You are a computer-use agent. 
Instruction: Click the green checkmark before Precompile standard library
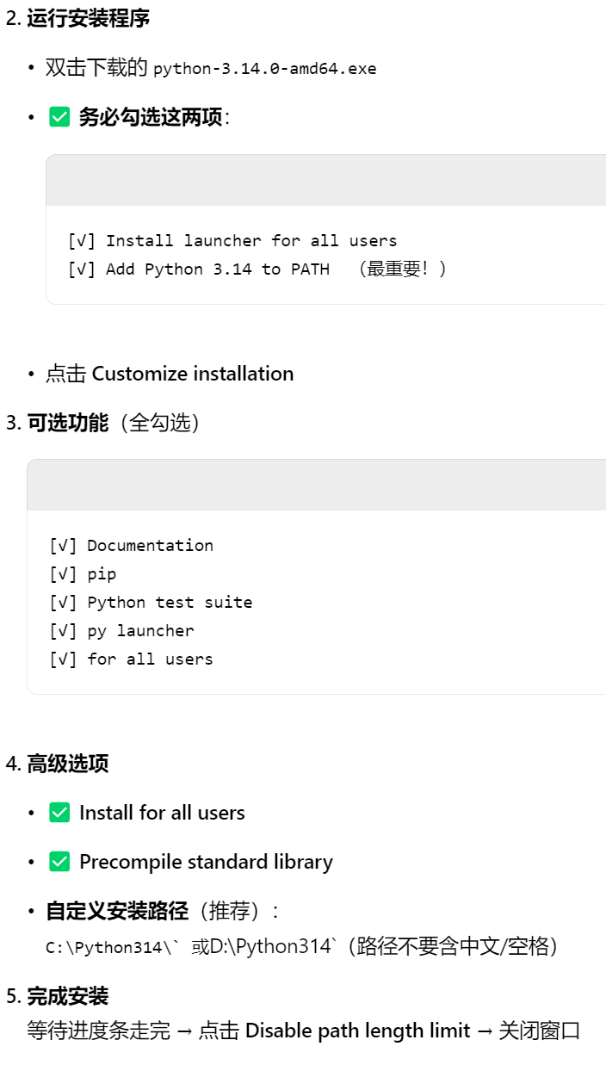[x=59, y=862]
